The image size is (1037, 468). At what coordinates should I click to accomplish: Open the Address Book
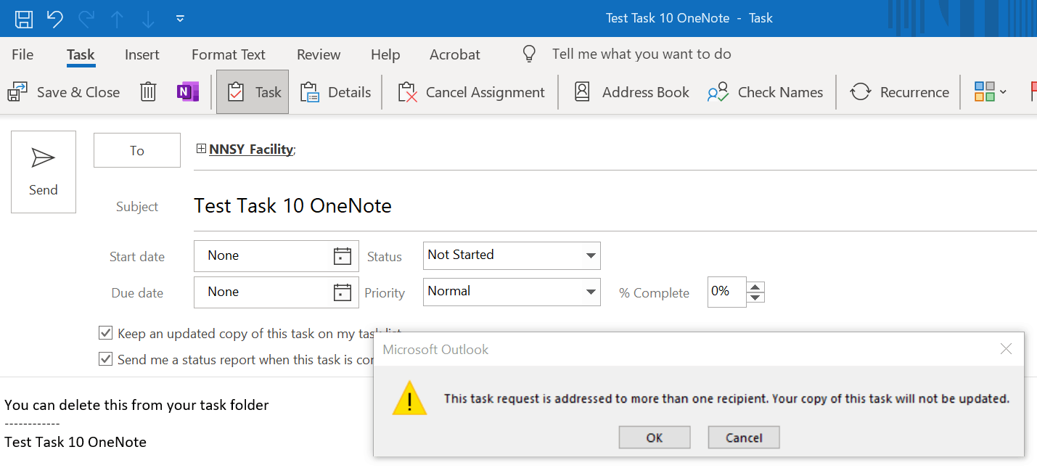[x=631, y=92]
